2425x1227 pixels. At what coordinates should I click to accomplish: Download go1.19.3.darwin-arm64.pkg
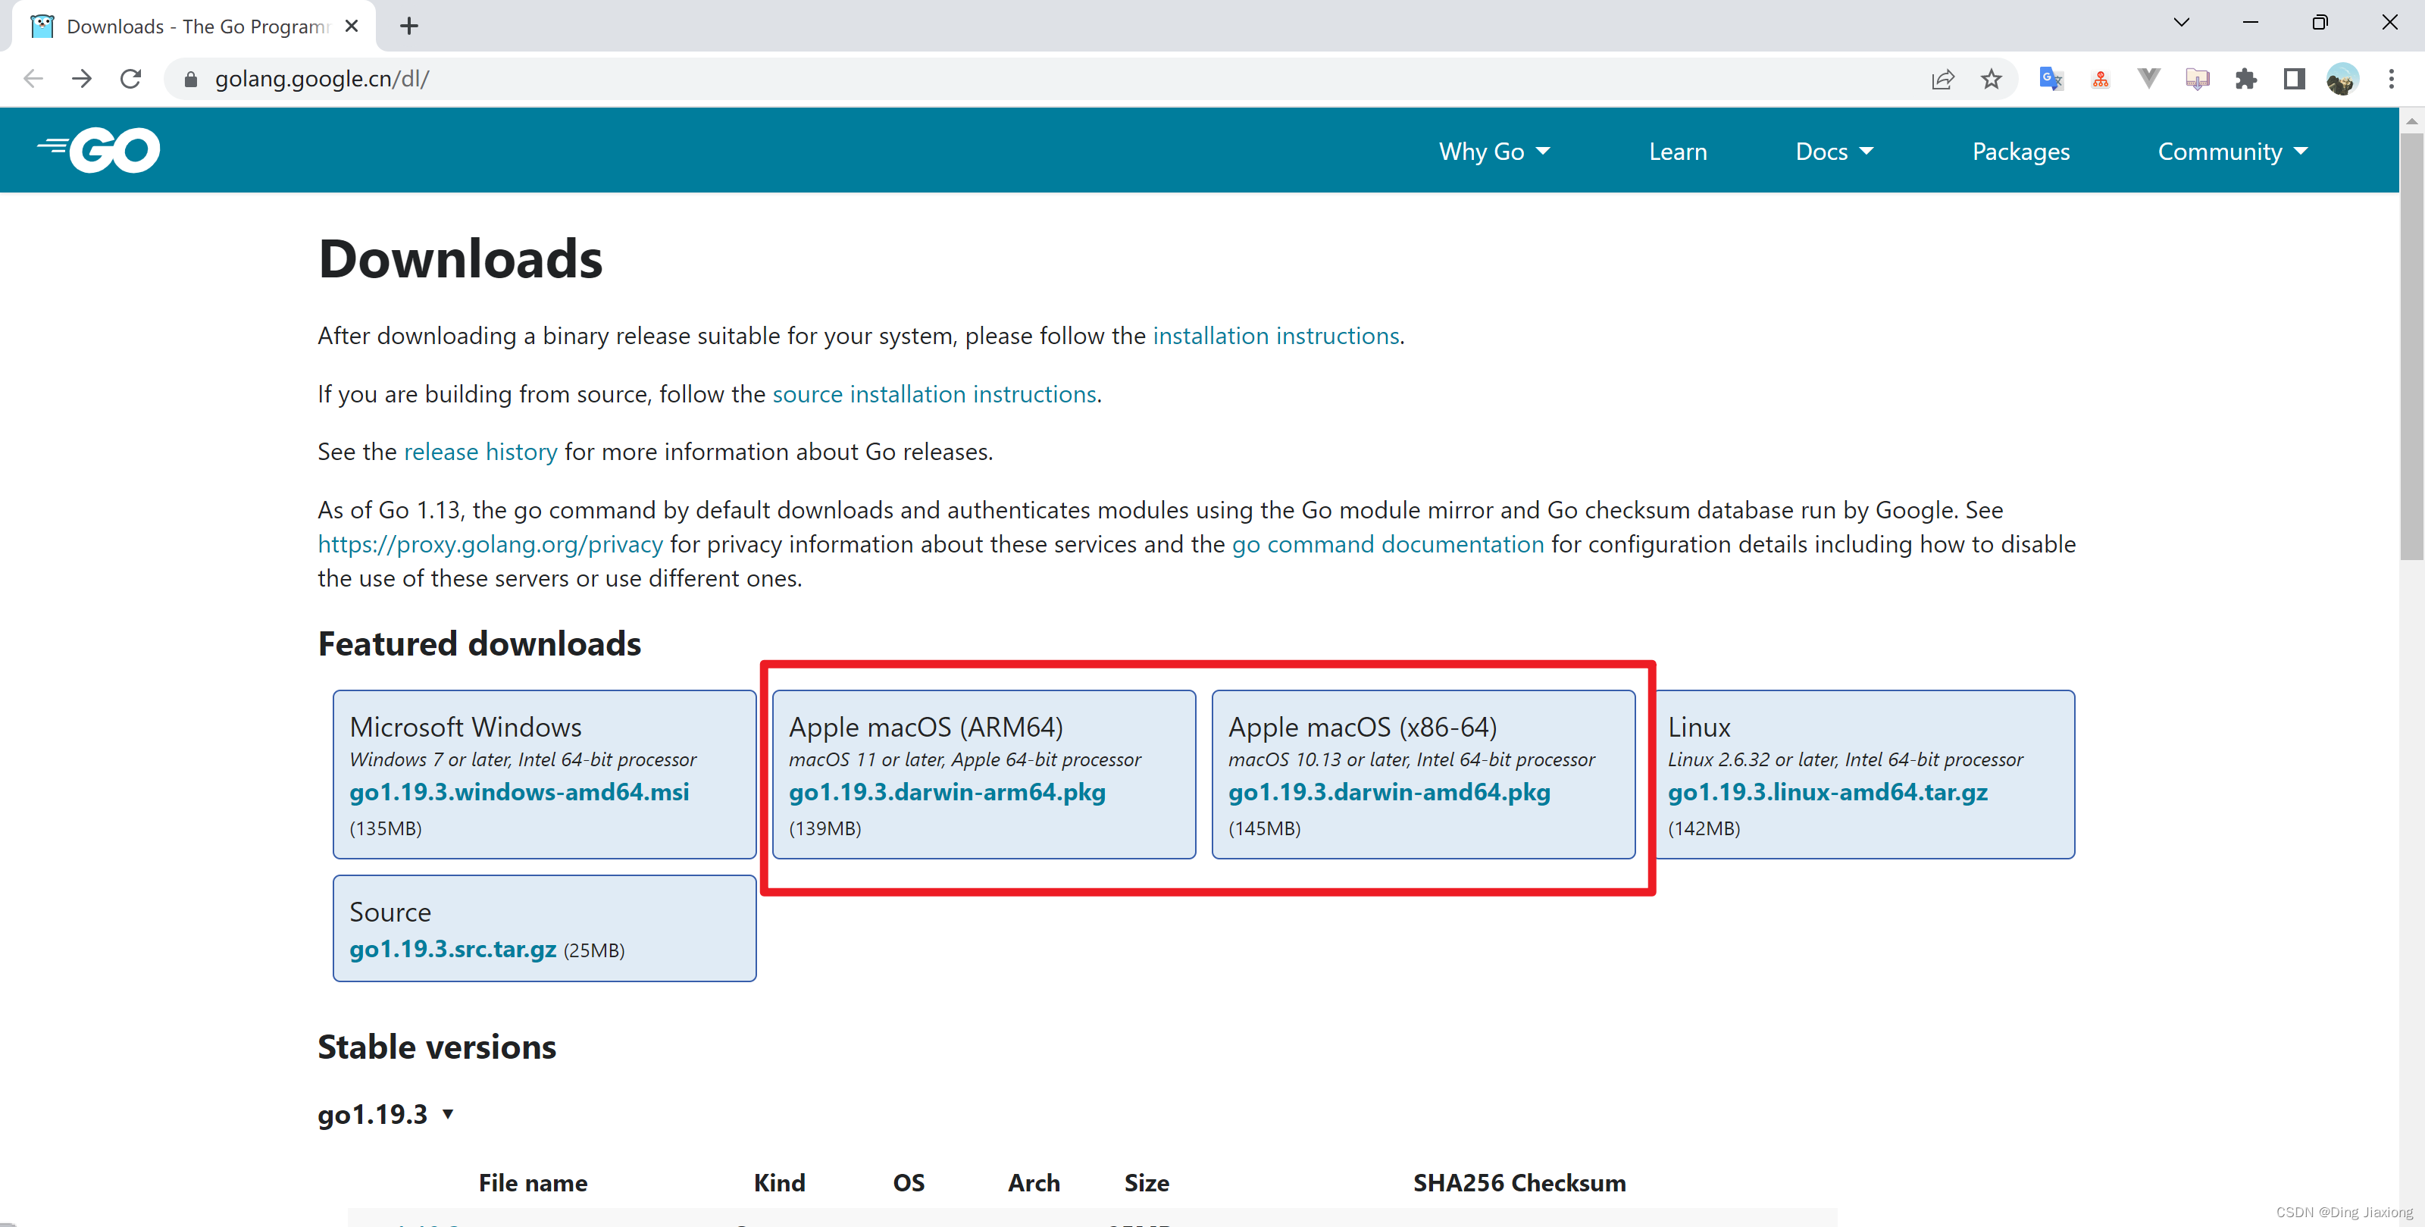[x=947, y=792]
